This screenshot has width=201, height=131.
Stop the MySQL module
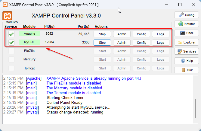pyautogui.click(x=102, y=43)
